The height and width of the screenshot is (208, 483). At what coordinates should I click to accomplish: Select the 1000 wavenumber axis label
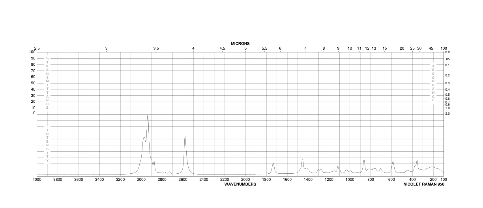coord(350,180)
